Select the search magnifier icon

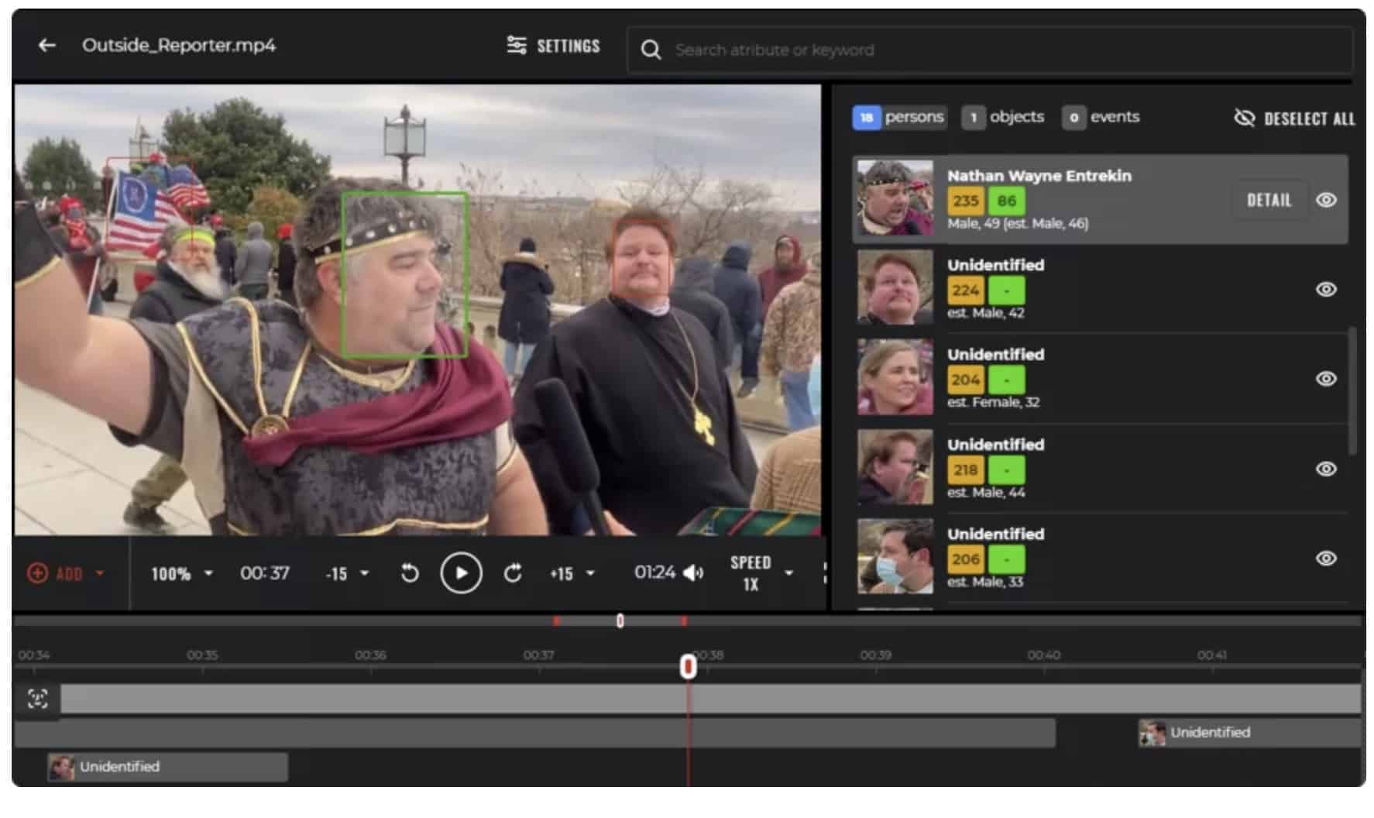[x=651, y=50]
